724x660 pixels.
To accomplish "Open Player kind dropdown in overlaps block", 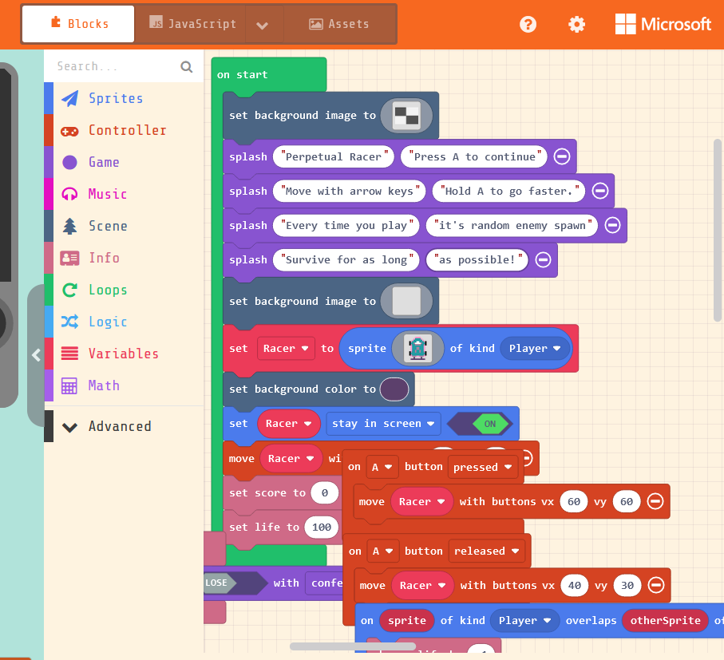I will [524, 621].
